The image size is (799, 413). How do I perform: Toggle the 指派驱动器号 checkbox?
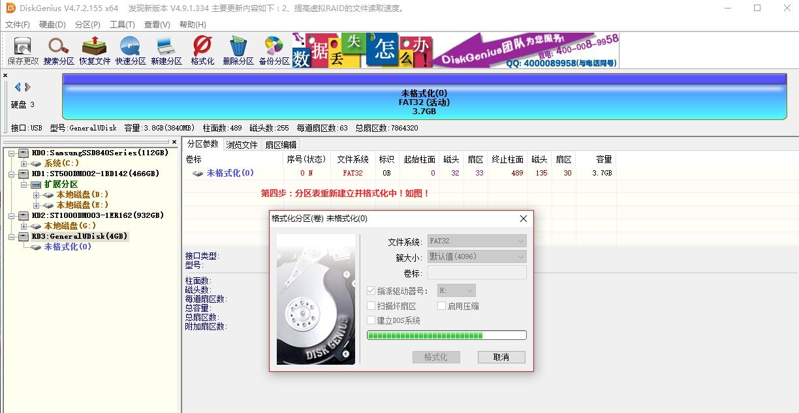371,290
